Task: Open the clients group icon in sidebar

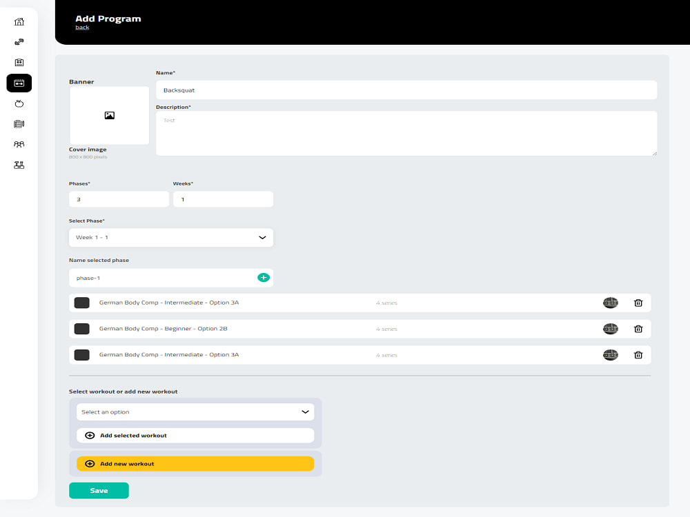Action: tap(19, 144)
